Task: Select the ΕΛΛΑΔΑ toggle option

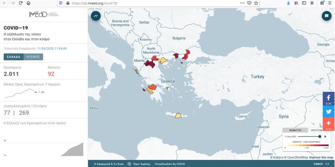Action: pos(13,56)
